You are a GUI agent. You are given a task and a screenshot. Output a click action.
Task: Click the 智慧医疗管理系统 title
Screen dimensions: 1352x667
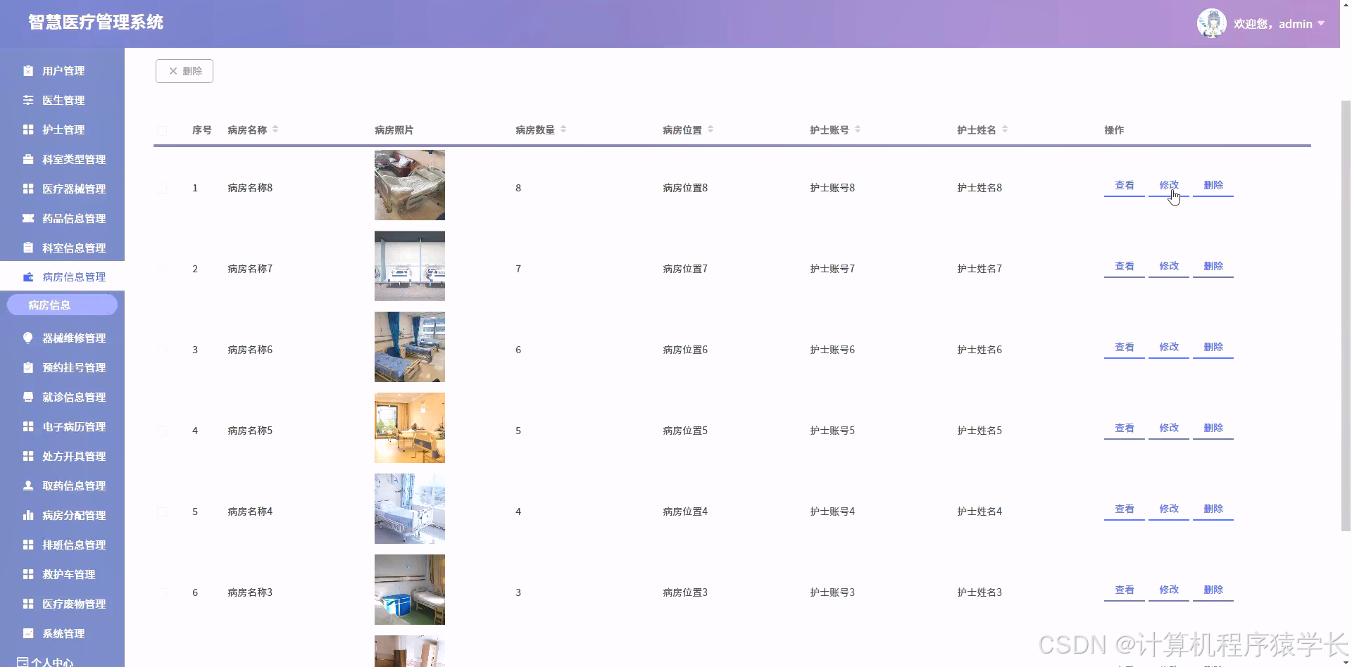coord(96,23)
